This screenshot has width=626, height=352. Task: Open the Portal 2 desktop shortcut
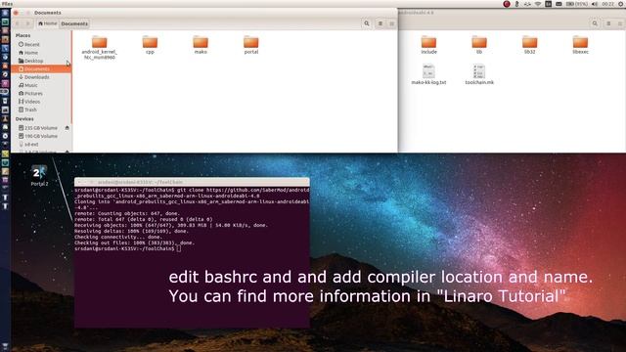(x=39, y=176)
